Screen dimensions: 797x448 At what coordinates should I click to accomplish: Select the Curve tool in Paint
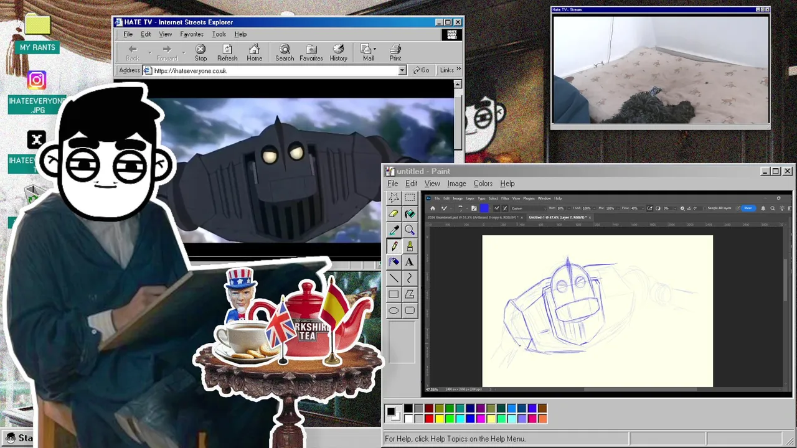[410, 279]
